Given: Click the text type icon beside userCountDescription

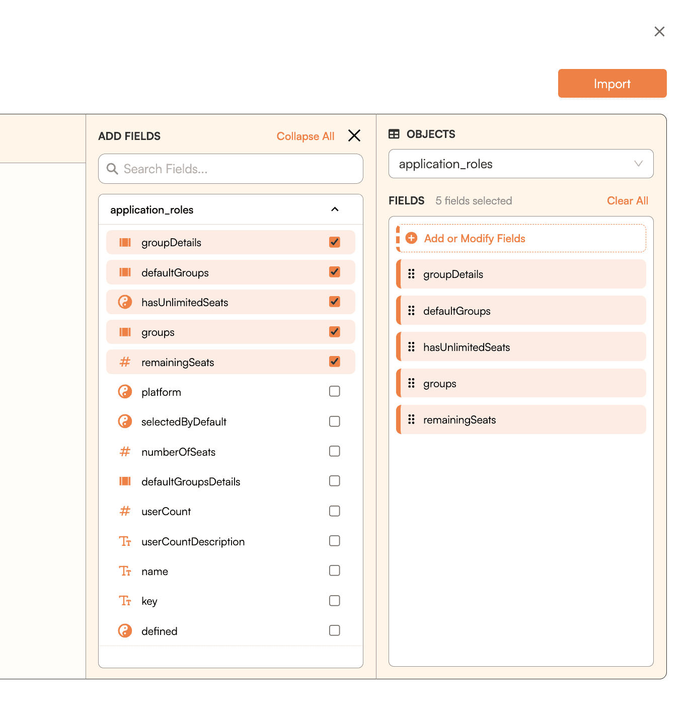Looking at the screenshot, I should point(125,541).
